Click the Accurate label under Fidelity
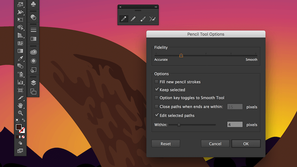 point(161,60)
